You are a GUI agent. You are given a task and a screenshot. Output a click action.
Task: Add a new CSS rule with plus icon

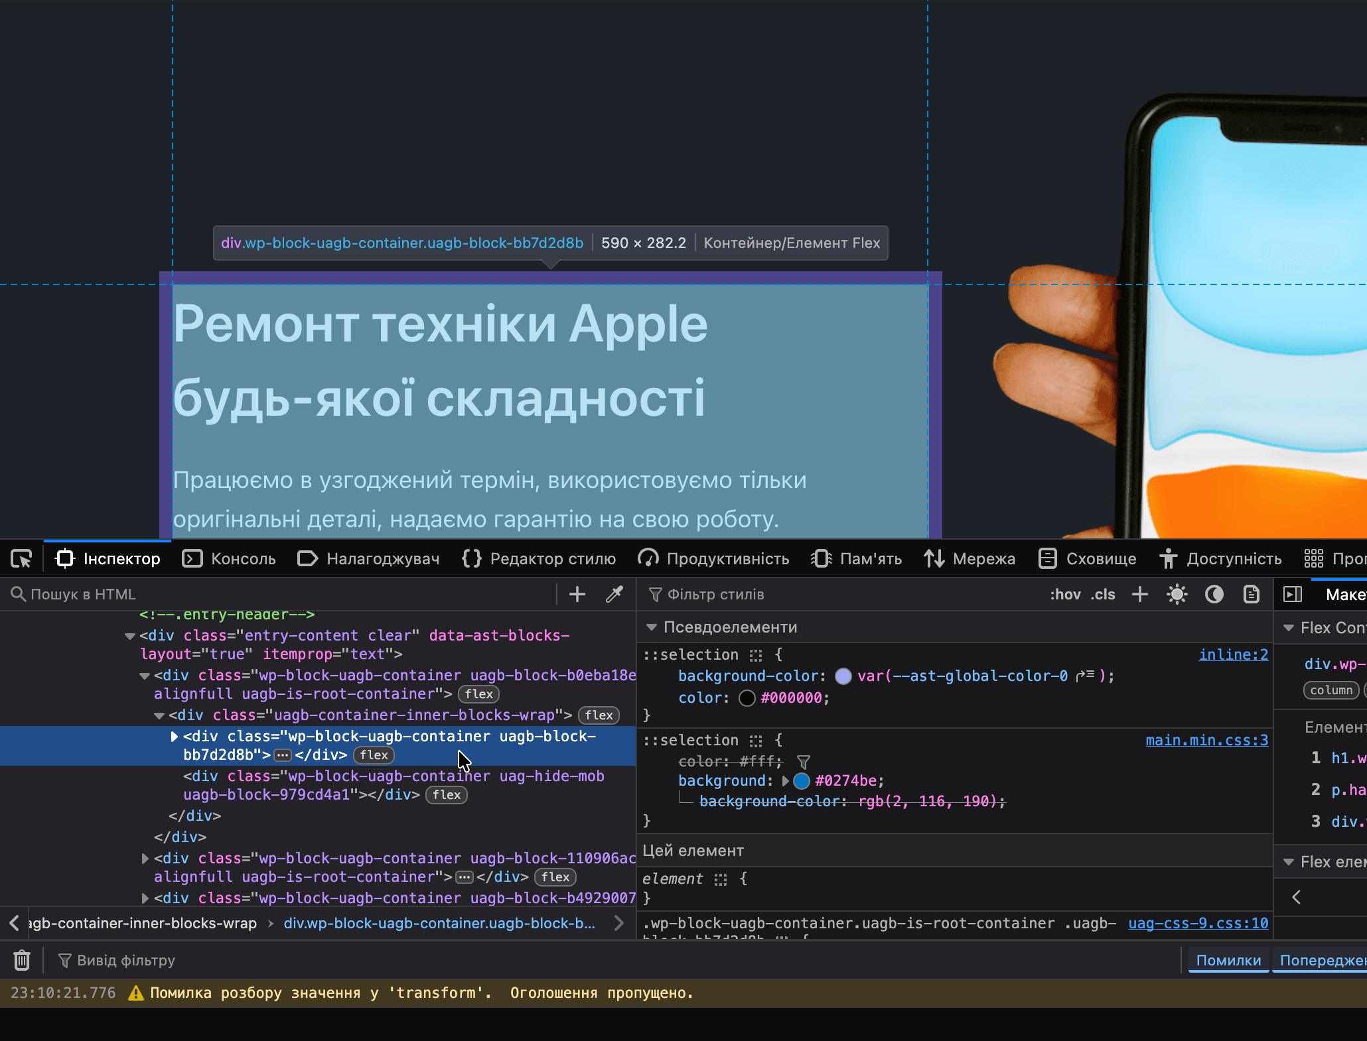(x=1139, y=594)
